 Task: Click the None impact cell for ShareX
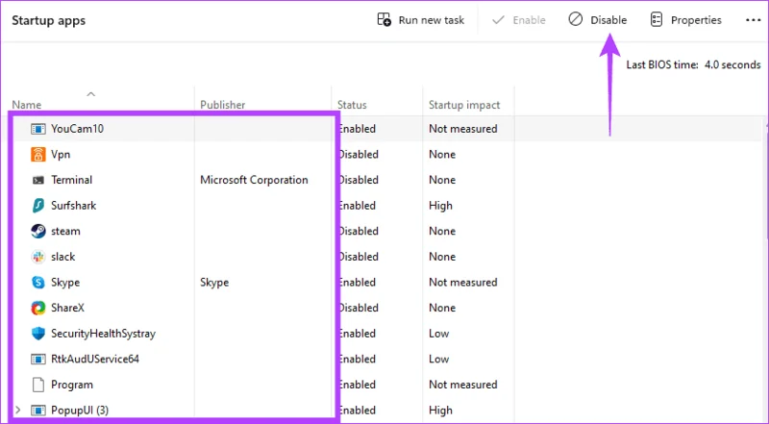point(442,308)
